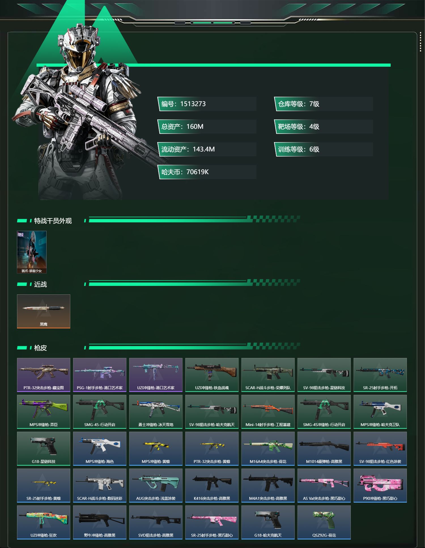
Task: Choose the G18-星链科技 pistol skin
Action: 44,448
